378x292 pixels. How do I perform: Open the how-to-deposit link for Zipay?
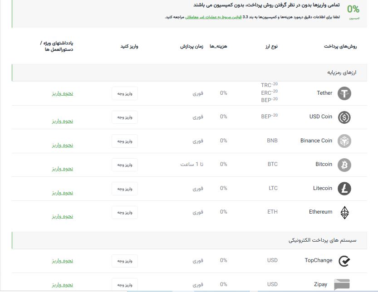pyautogui.click(x=63, y=285)
